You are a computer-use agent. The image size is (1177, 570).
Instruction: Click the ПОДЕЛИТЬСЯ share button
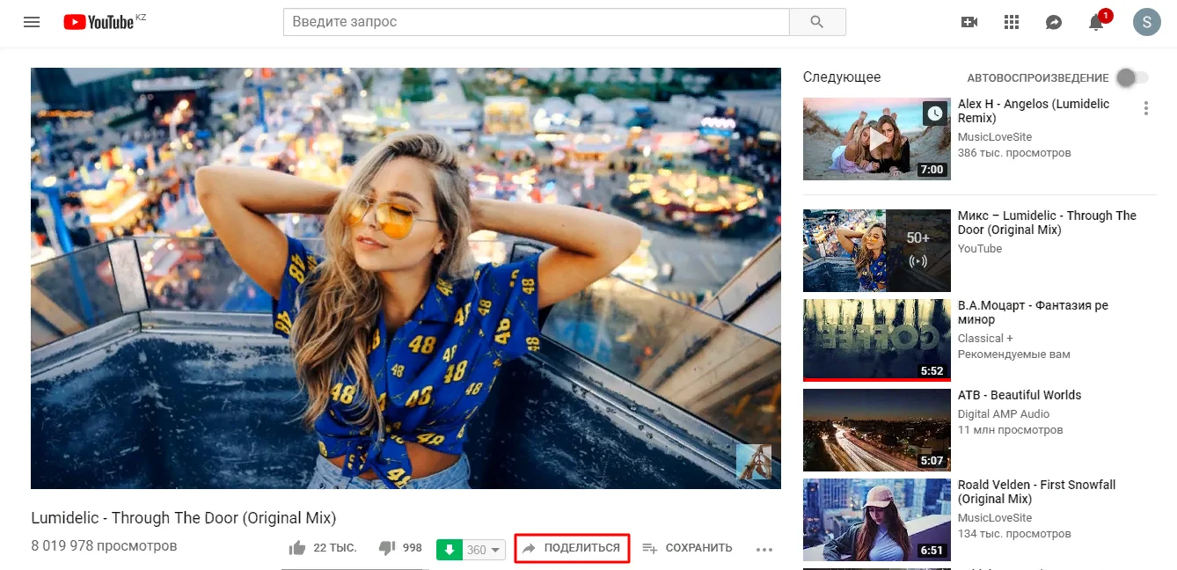(x=572, y=548)
